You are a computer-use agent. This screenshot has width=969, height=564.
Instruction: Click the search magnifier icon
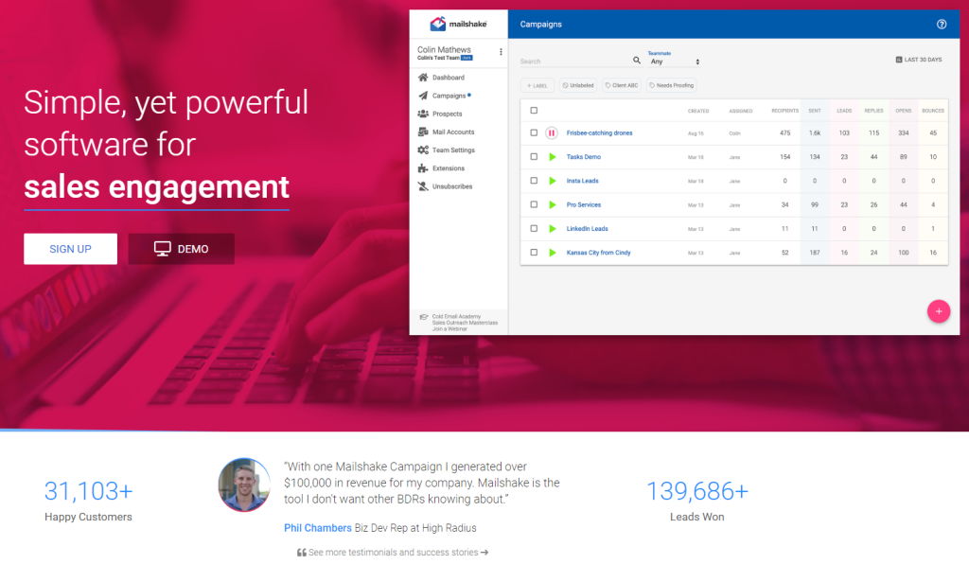point(637,60)
